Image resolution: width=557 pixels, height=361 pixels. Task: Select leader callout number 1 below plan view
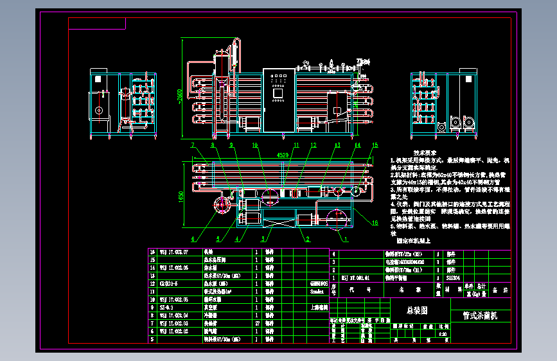pyautogui.click(x=346, y=239)
